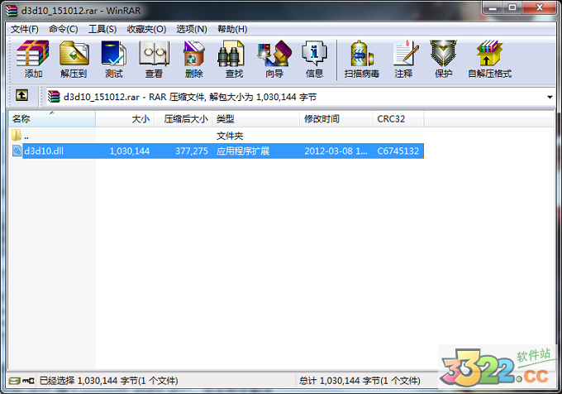Maximize the WinRAR window
562x394 pixels.
[x=512, y=8]
